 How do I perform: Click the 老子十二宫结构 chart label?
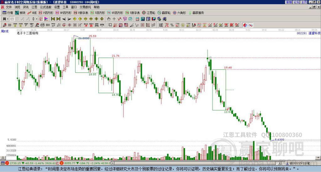click(x=28, y=33)
